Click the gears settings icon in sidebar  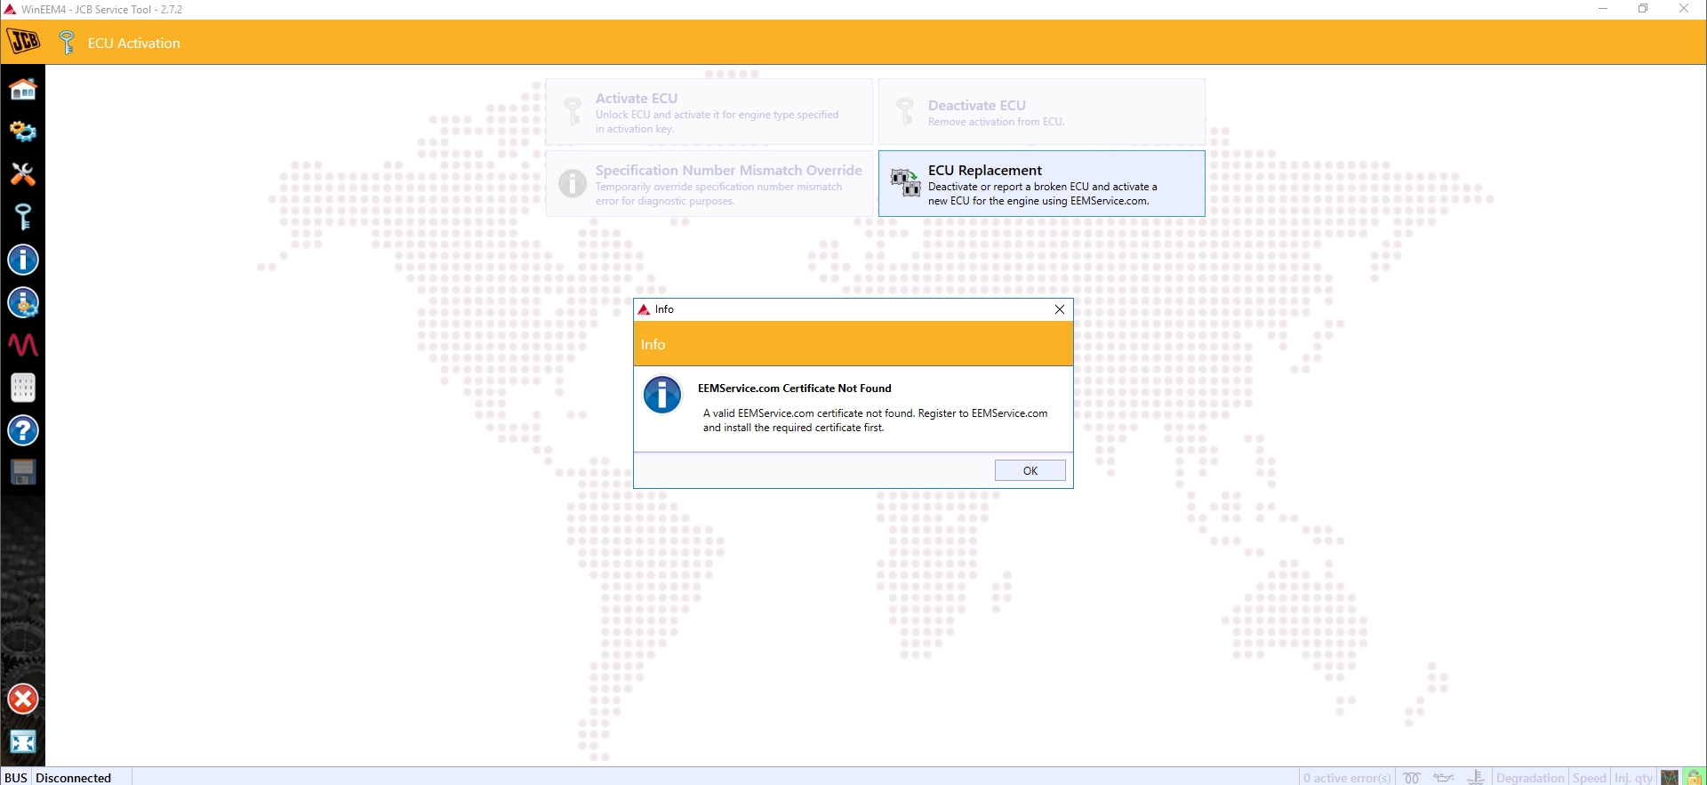point(23,132)
